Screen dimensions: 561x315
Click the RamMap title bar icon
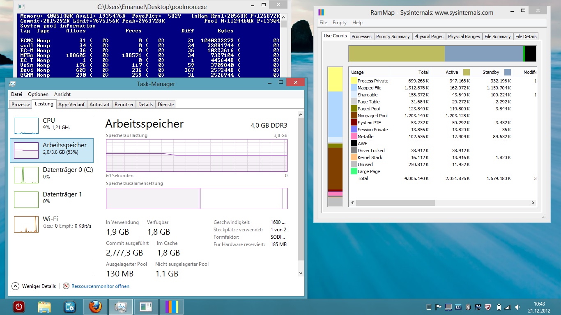pos(321,12)
